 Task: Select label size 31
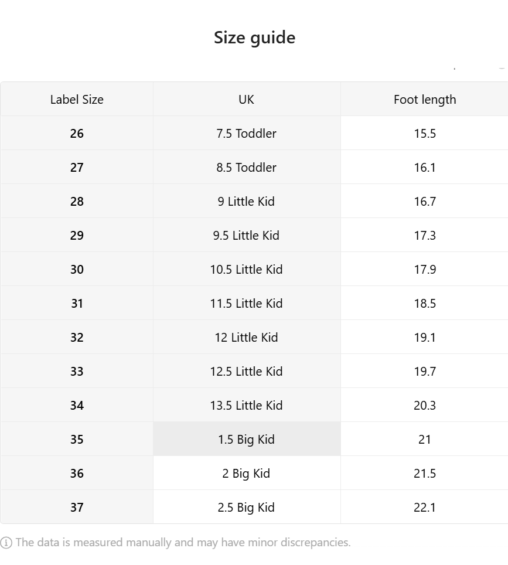tap(77, 303)
